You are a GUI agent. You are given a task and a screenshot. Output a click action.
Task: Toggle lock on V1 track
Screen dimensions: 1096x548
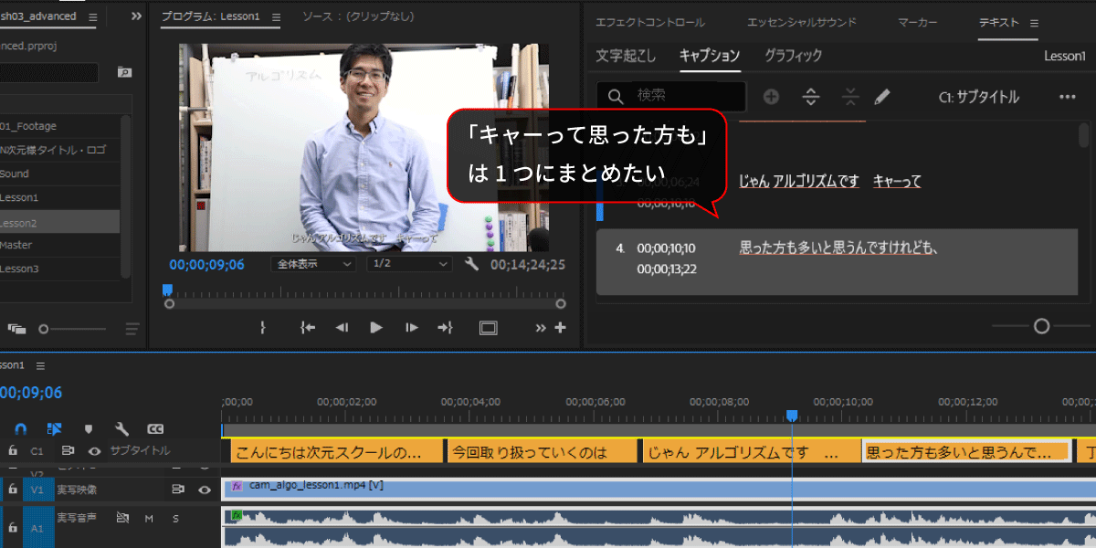(13, 490)
